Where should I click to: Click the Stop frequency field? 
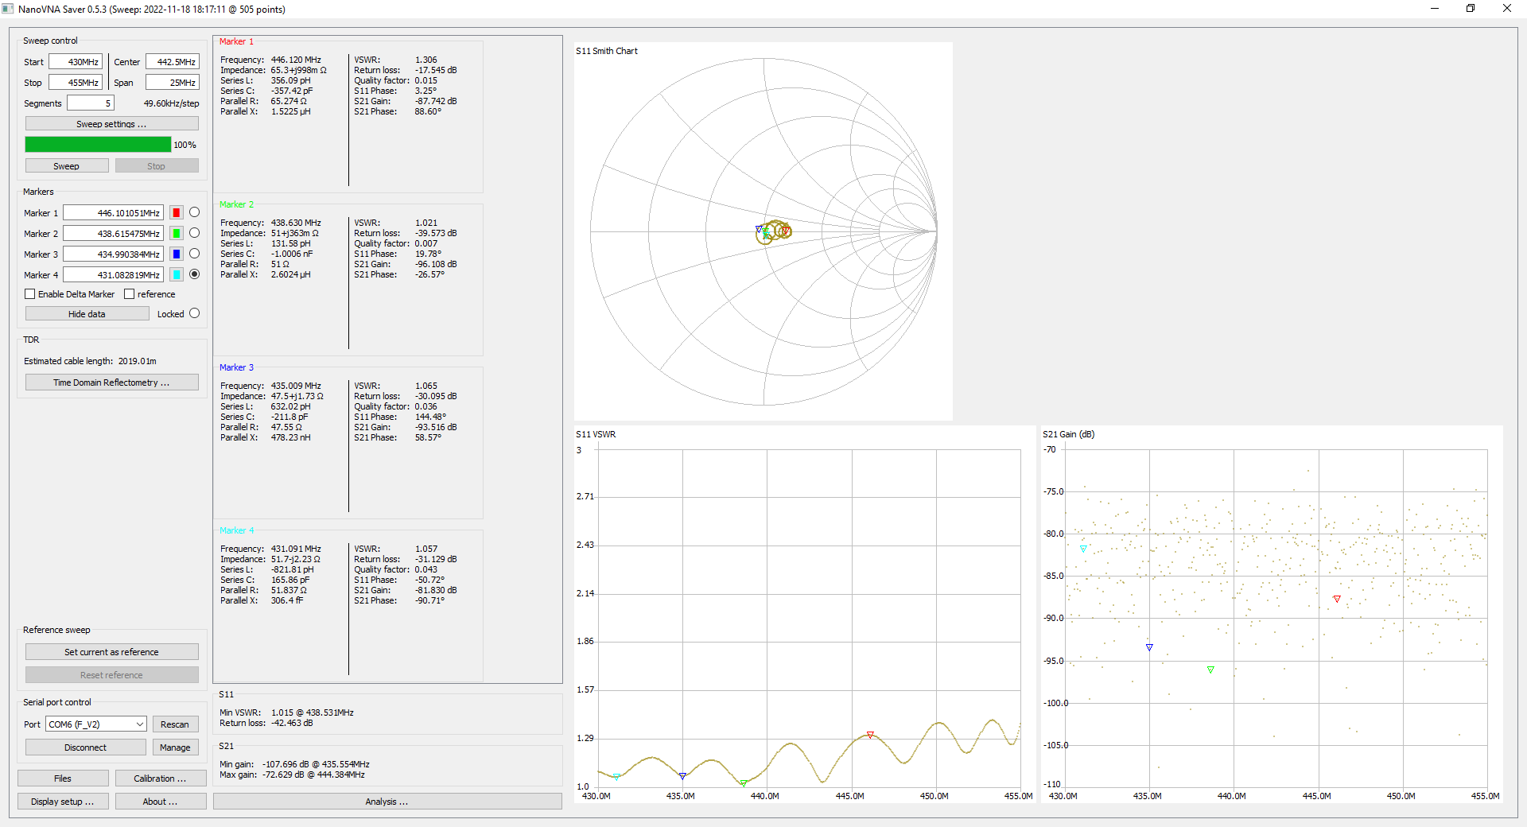point(76,83)
